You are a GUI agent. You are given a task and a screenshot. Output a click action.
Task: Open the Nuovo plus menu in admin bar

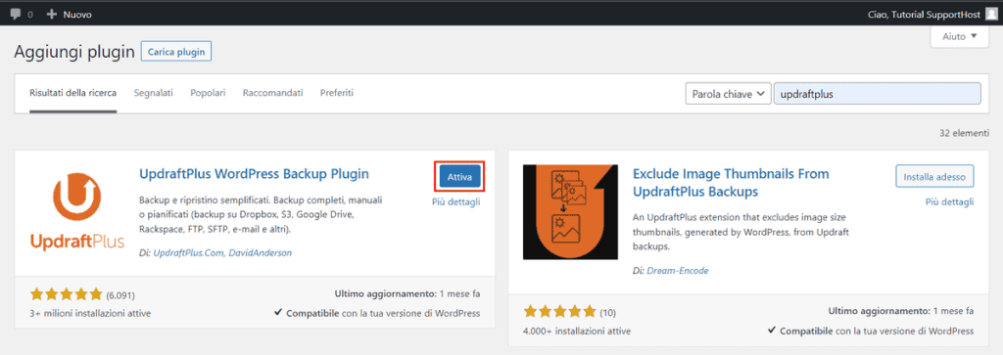(70, 14)
